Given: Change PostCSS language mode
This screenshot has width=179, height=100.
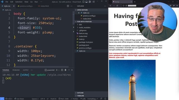Looking at the screenshot, I should click(53, 99).
